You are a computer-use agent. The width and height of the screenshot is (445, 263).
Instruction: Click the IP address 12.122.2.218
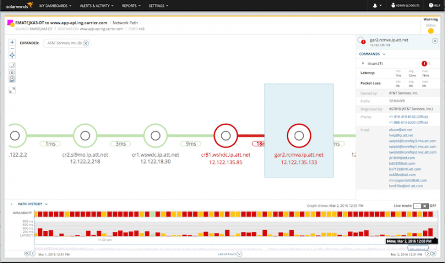(85, 162)
